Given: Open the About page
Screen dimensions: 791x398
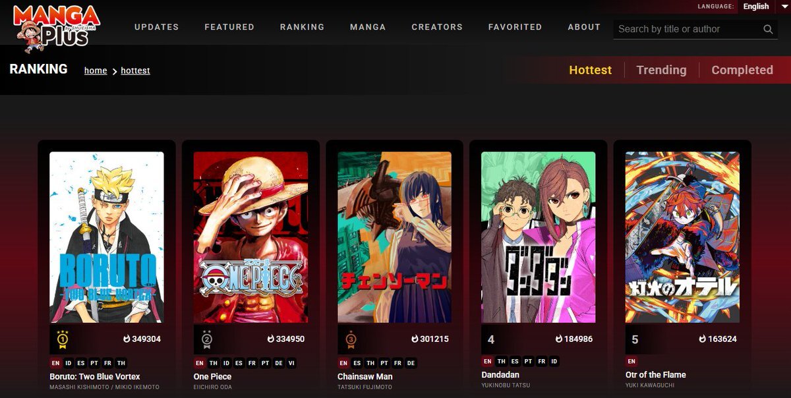Looking at the screenshot, I should tap(584, 27).
